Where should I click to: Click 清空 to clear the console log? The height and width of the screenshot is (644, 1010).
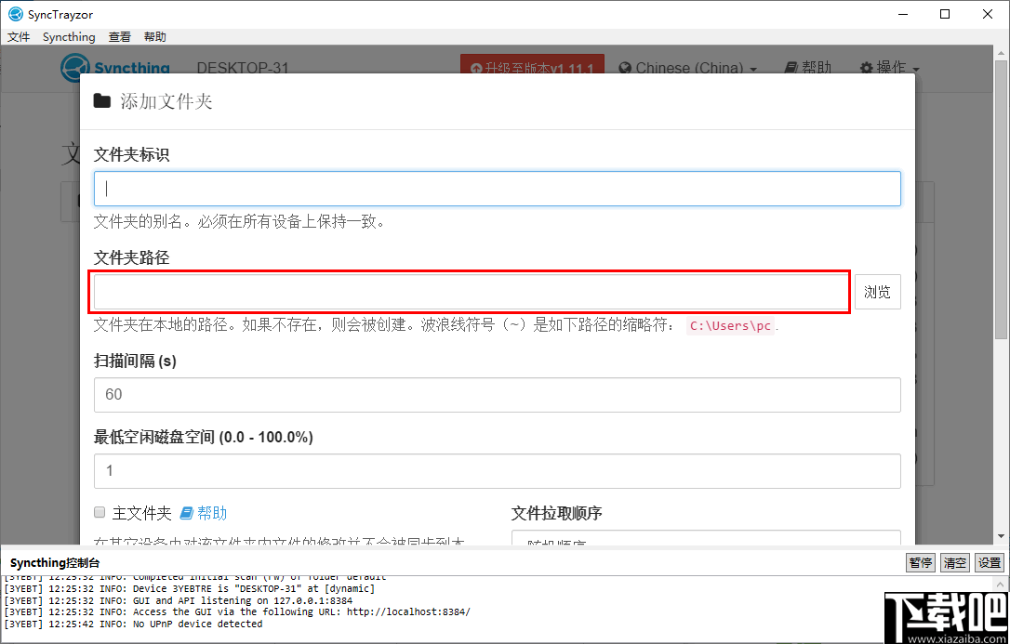click(954, 562)
